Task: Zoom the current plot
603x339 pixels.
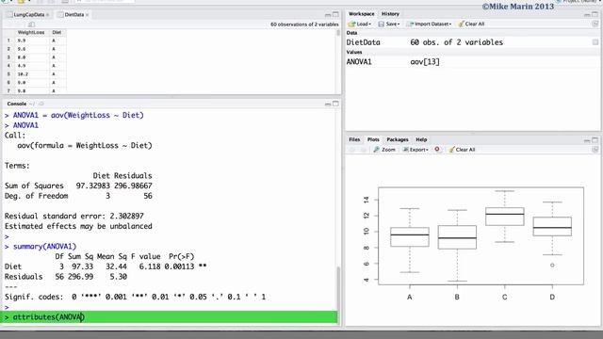Action: tap(384, 150)
